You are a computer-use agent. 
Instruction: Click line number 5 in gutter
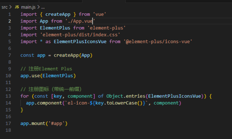(x=10, y=42)
